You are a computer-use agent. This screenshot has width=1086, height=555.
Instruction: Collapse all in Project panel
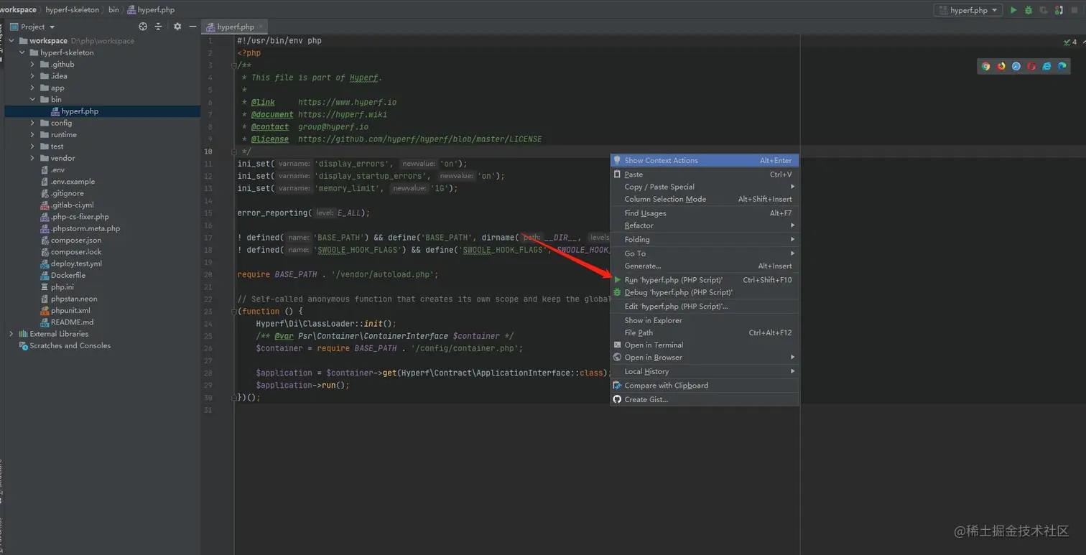159,27
